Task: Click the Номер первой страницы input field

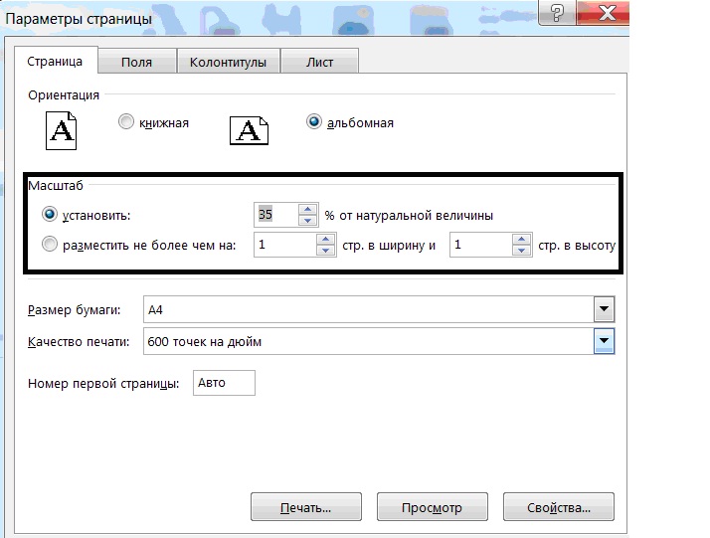Action: tap(224, 383)
